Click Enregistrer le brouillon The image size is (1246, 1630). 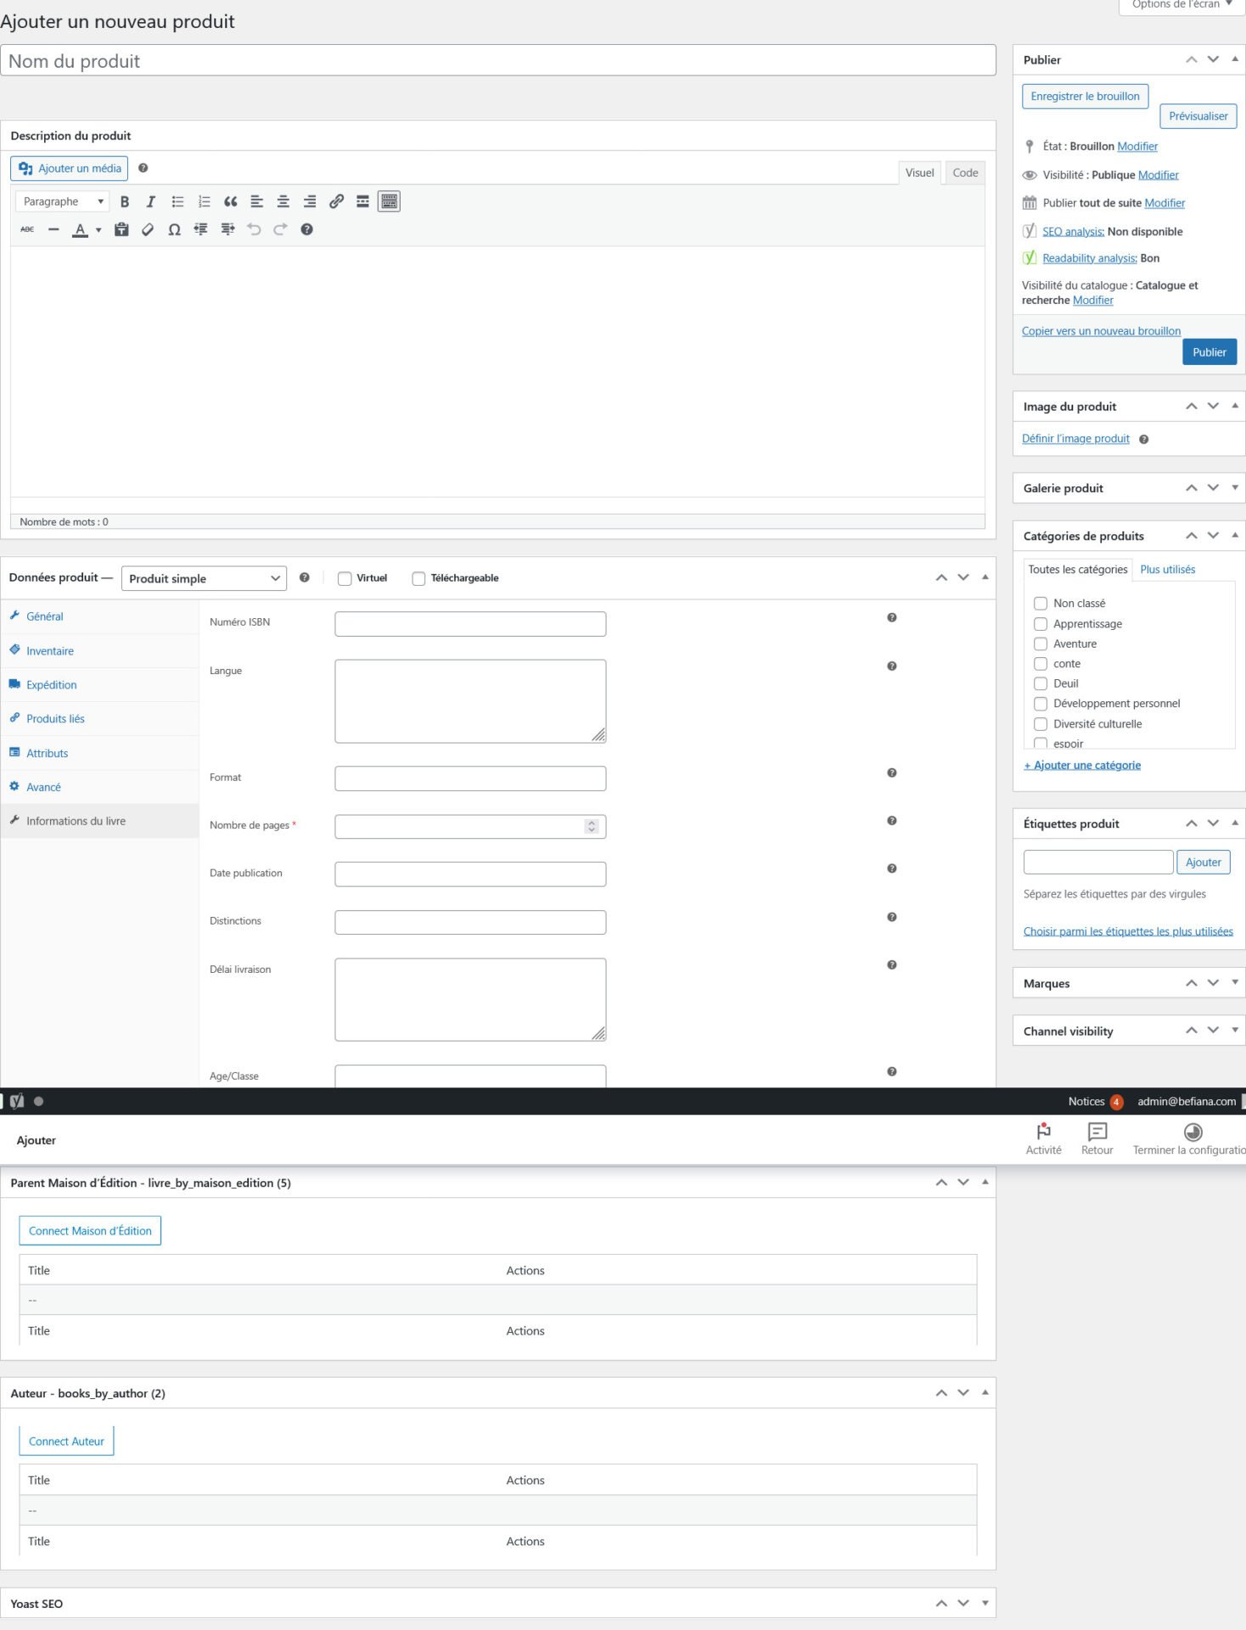point(1085,96)
